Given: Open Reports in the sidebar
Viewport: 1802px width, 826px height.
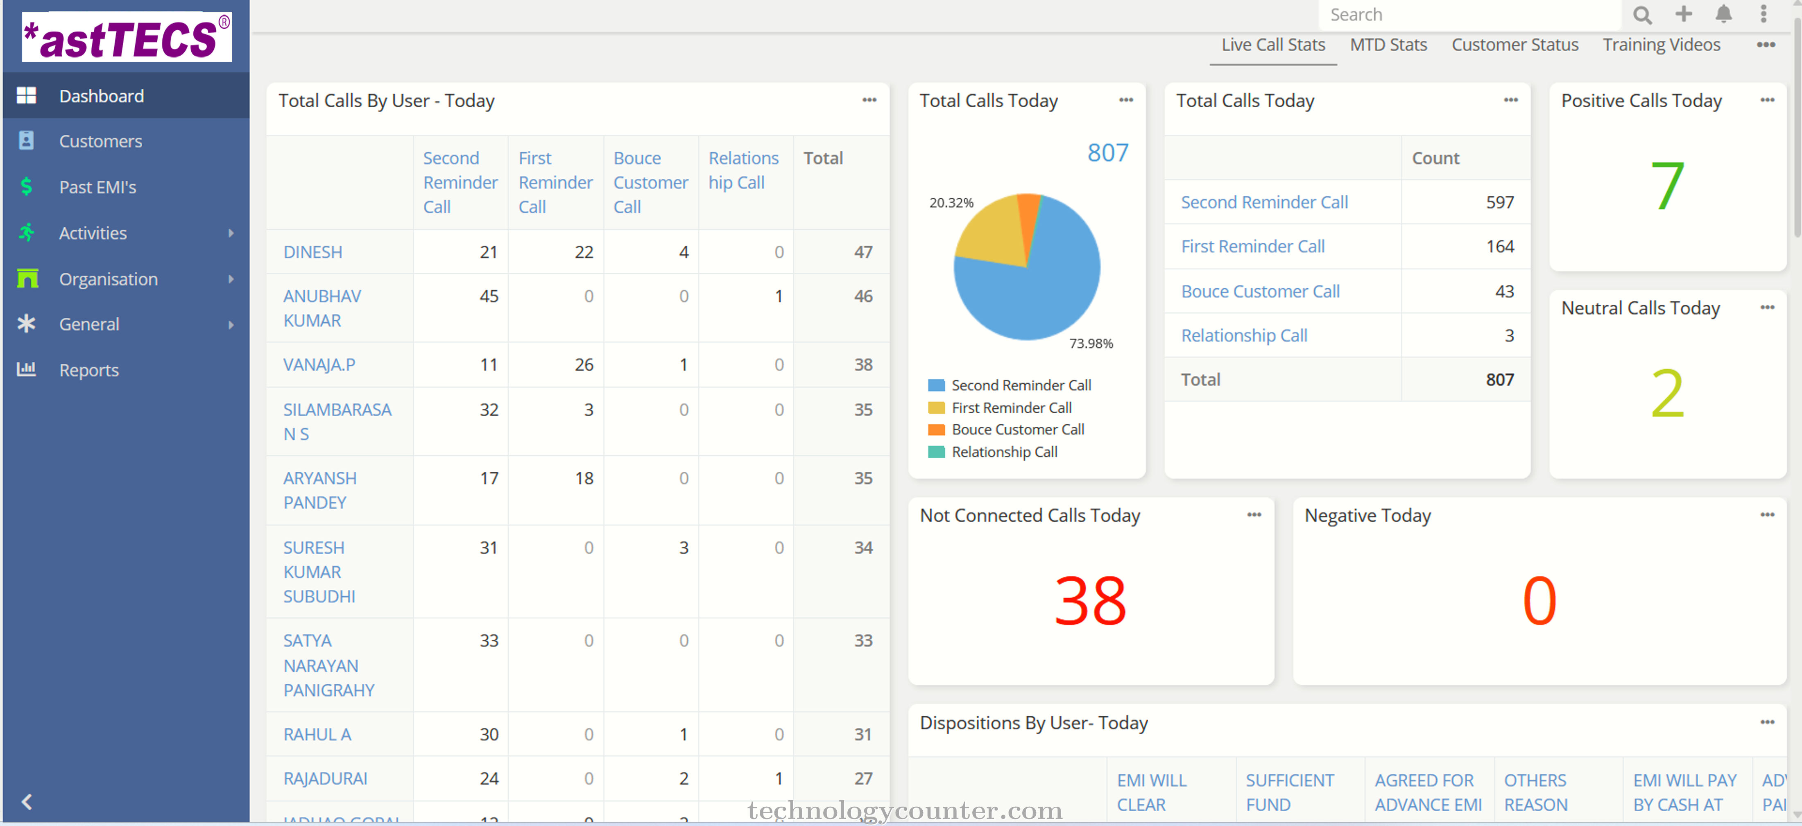Looking at the screenshot, I should click(89, 370).
